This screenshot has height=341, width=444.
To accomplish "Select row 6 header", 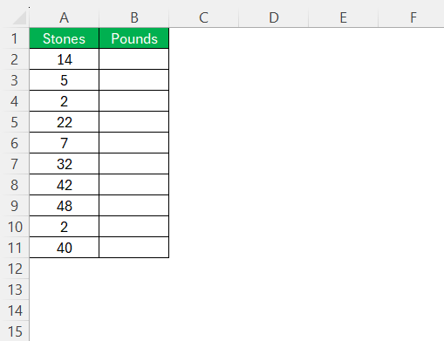I will pos(15,143).
